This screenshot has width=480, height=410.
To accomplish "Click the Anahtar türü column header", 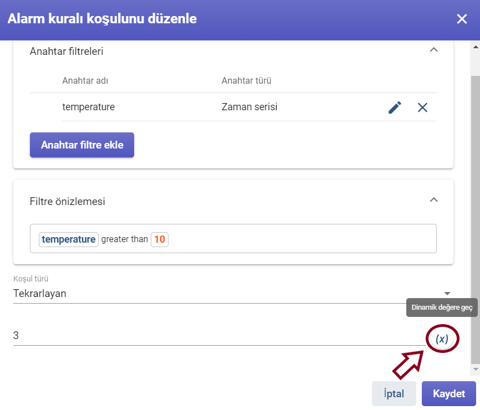I will click(247, 81).
